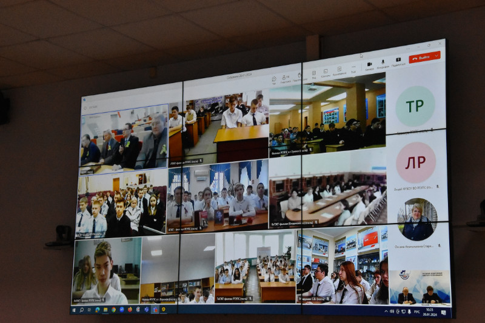
Task: Toggle screen sharing in the meeting
Action: click(398, 61)
